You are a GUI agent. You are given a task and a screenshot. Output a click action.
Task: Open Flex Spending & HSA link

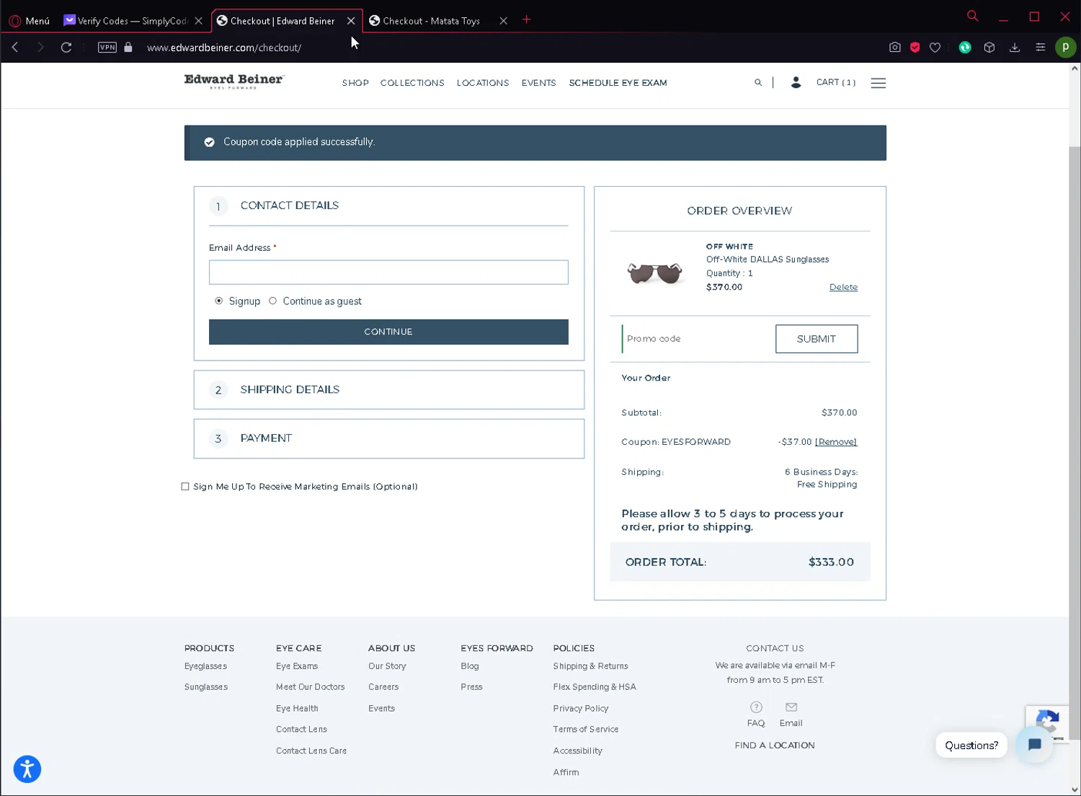[x=595, y=687]
